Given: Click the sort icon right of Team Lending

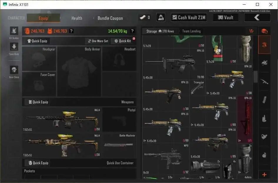Looking at the screenshot, I should click(x=251, y=31).
